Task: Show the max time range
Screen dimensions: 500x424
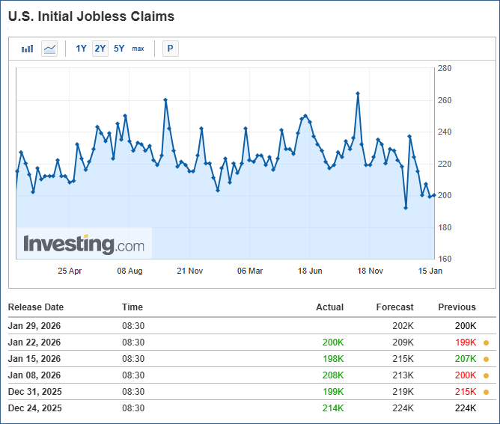Action: 138,49
